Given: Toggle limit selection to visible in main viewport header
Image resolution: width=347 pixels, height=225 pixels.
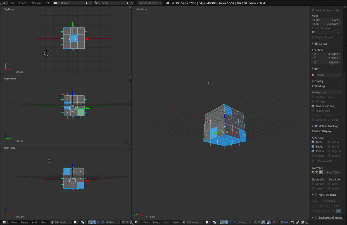Looking at the screenshot, I should point(268,222).
